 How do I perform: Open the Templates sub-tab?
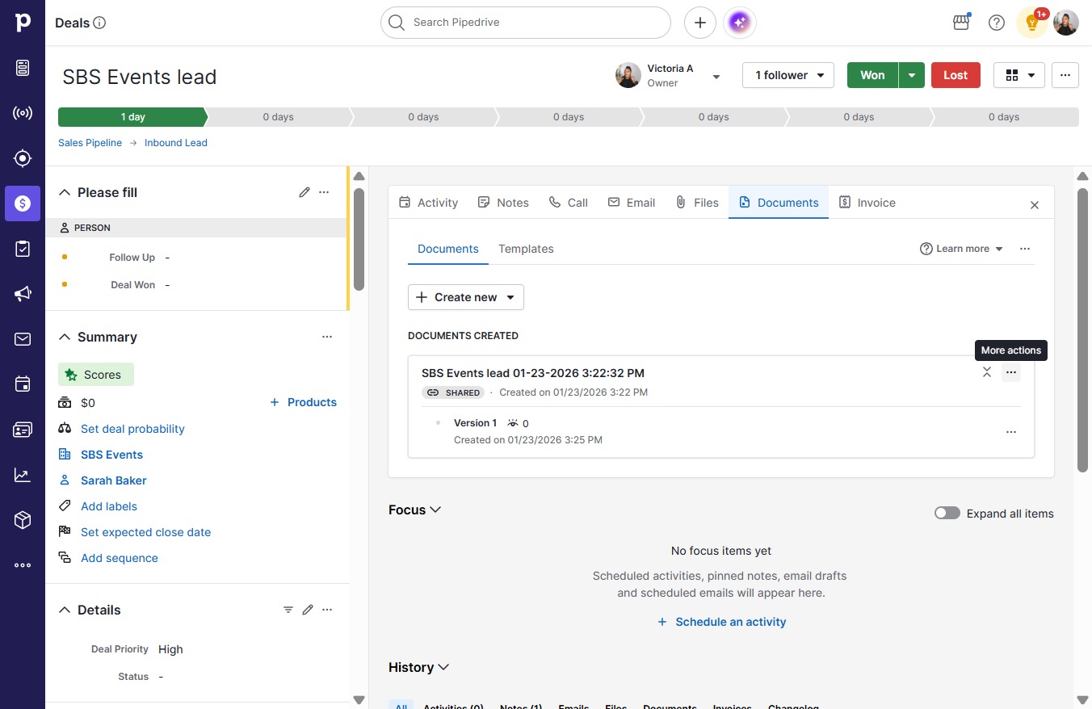click(526, 249)
